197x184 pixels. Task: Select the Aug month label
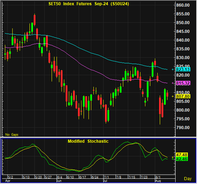click(158, 181)
